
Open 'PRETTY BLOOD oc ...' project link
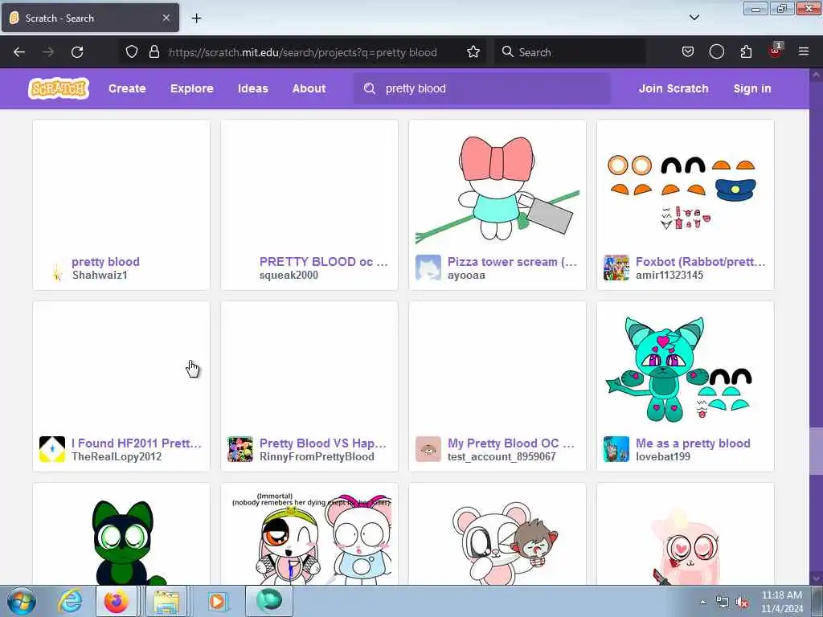click(x=324, y=261)
